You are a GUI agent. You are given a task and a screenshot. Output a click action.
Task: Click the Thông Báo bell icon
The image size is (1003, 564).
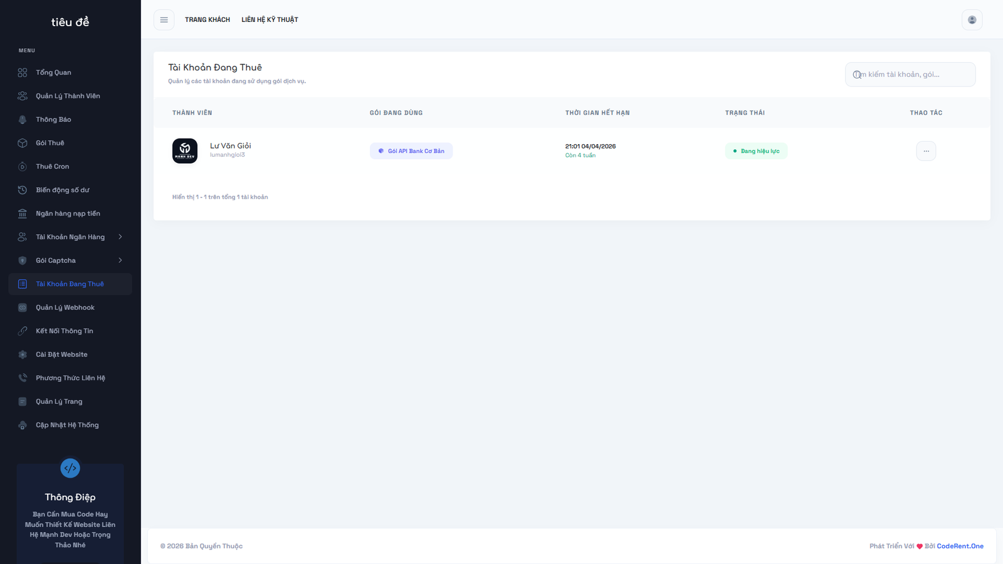[23, 120]
